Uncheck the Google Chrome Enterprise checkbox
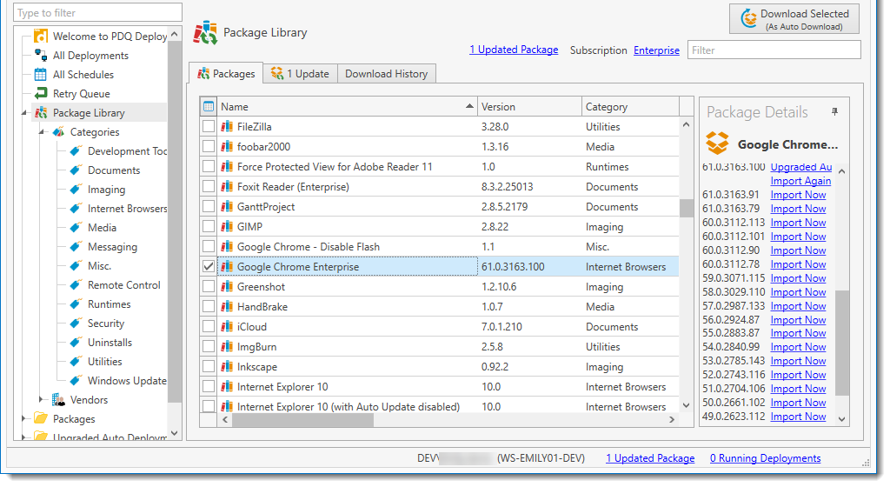 point(209,267)
